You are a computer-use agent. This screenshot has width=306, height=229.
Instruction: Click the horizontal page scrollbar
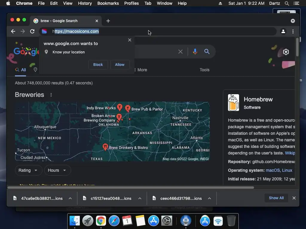click(x=131, y=188)
